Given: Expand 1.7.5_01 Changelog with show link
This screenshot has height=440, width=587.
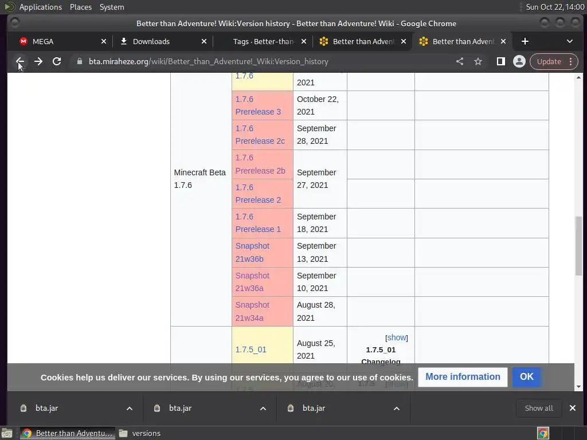Looking at the screenshot, I should click(x=397, y=337).
